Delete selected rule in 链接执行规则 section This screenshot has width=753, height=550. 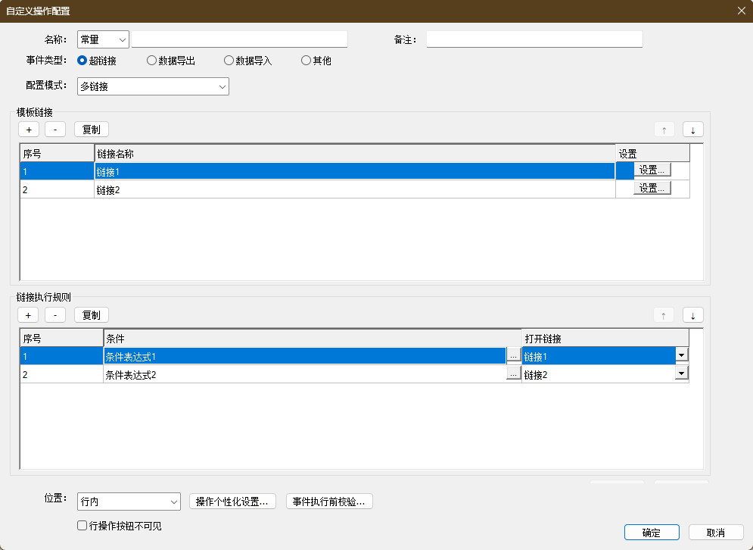[x=55, y=315]
